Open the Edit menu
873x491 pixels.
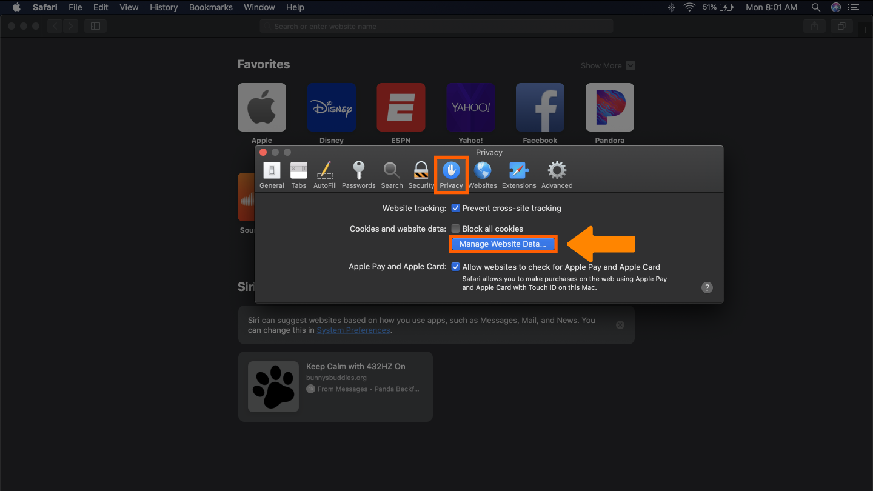tap(101, 7)
